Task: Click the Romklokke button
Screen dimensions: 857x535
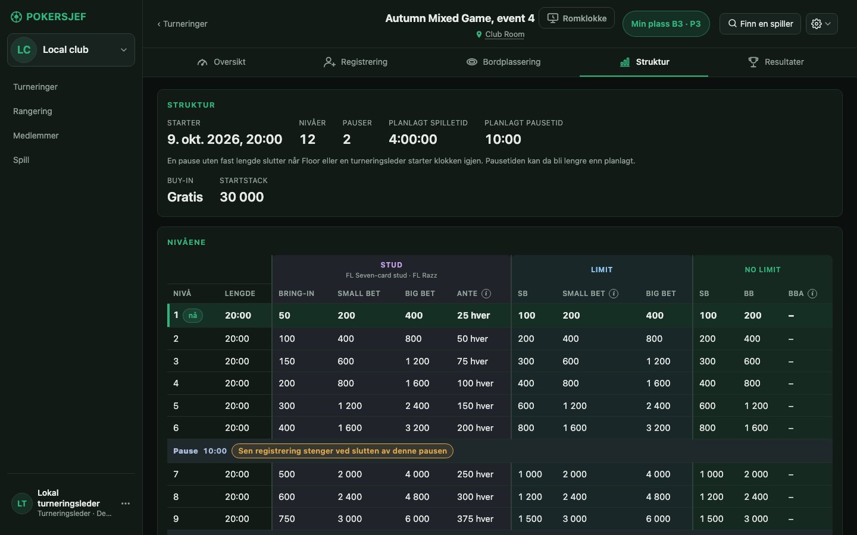Action: click(x=577, y=18)
